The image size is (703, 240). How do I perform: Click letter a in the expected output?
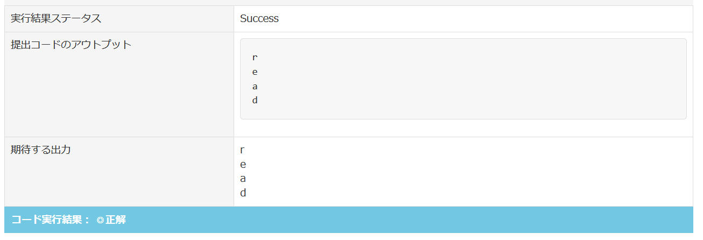pos(243,179)
